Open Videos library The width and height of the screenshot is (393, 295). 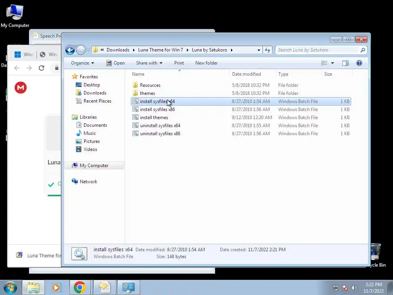pos(90,149)
